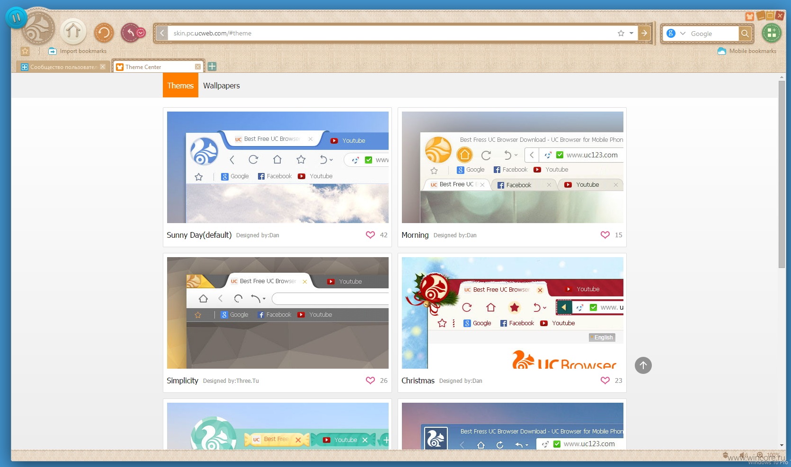The image size is (791, 467).
Task: Click the Morning theme title
Action: (415, 235)
